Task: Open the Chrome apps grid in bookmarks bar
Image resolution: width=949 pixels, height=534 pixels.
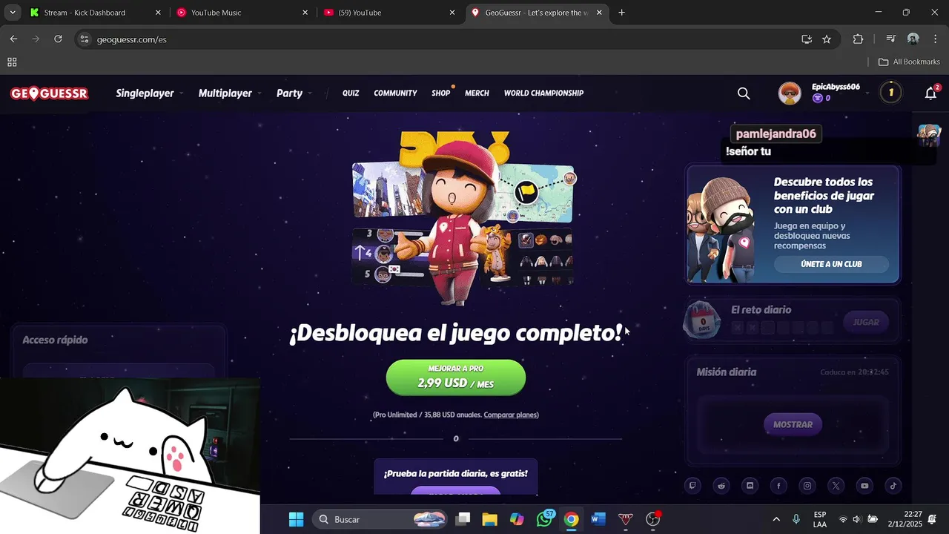Action: (x=12, y=62)
